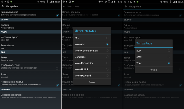The height and width of the screenshot is (109, 184).
Task: Tap the Источник аудио dialog title
Action: pos(86,31)
